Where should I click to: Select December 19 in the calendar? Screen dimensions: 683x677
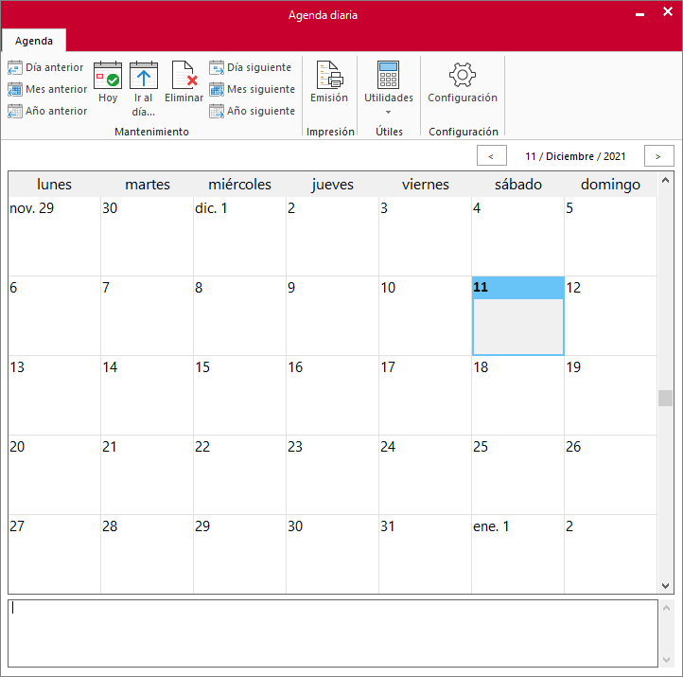tap(611, 396)
